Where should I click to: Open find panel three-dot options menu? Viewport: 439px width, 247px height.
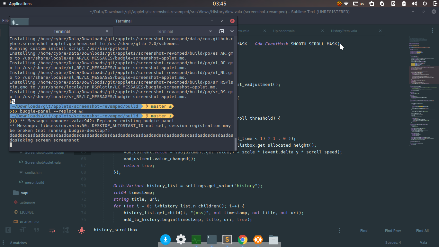340,231
